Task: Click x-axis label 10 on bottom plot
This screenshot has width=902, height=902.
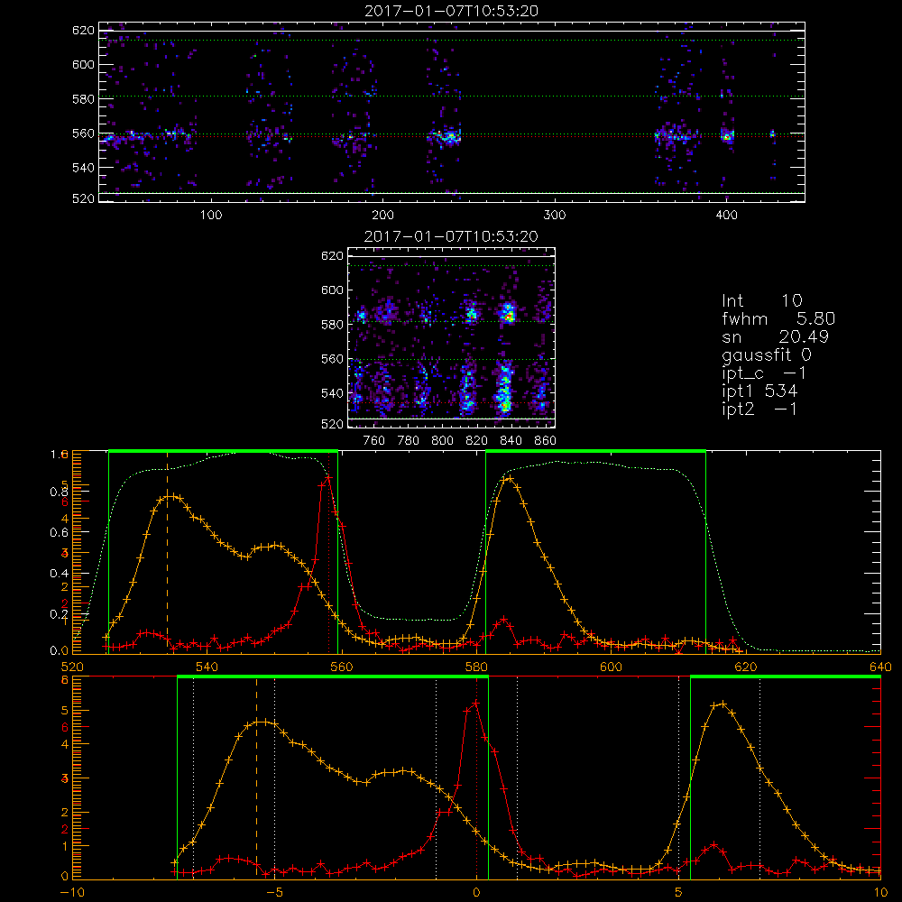Action: point(880,893)
